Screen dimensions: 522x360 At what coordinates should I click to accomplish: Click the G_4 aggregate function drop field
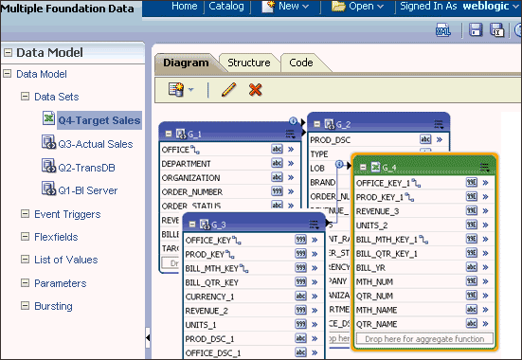click(x=424, y=339)
